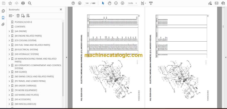Click the fit page options dropdown arrow

click(145, 3)
